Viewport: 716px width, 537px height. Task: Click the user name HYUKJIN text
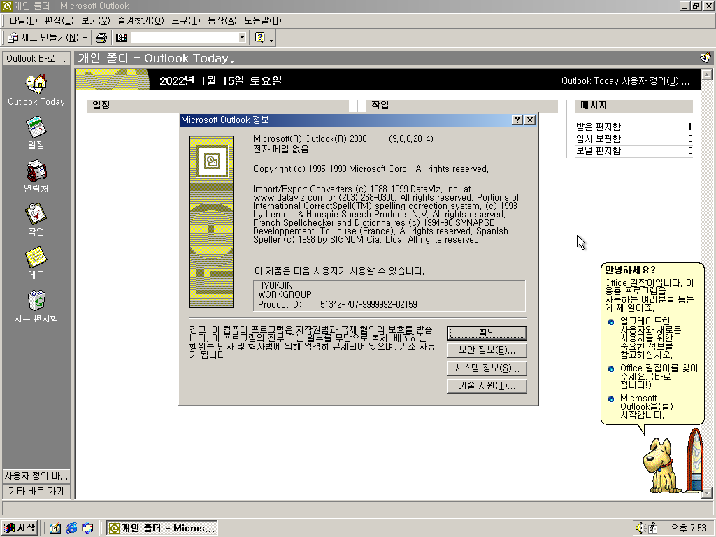tap(275, 285)
